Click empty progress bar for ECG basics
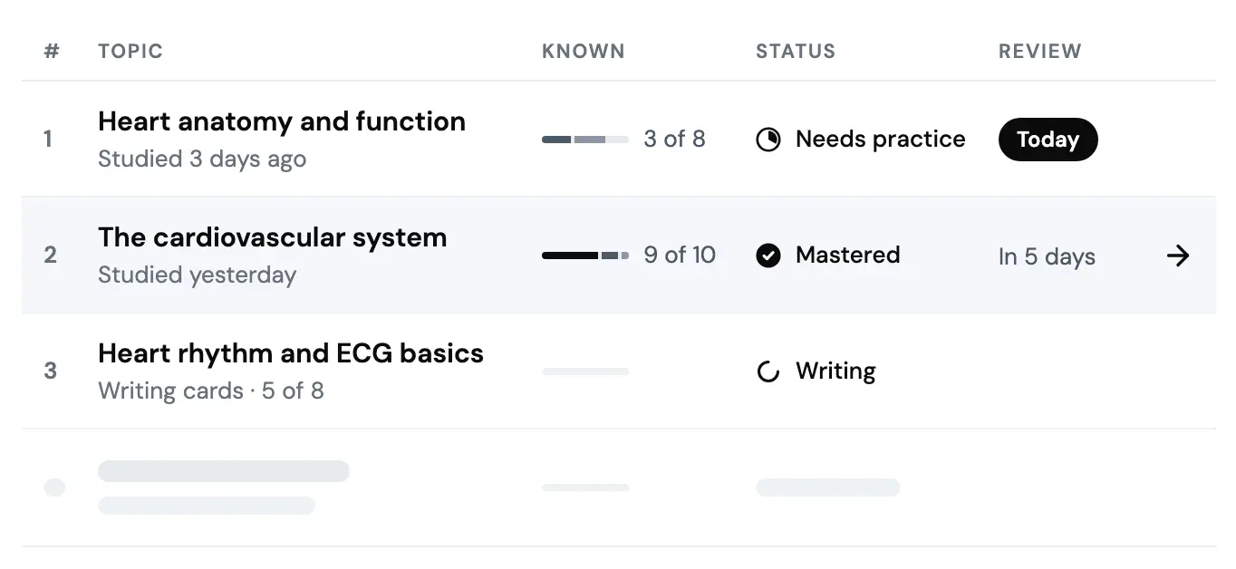 coord(585,371)
